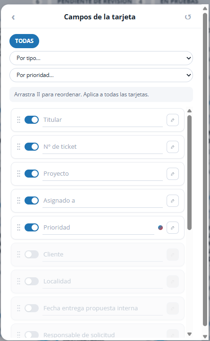This screenshot has width=210, height=341.
Task: Click the edit icon for Asignado a
Action: tap(173, 201)
